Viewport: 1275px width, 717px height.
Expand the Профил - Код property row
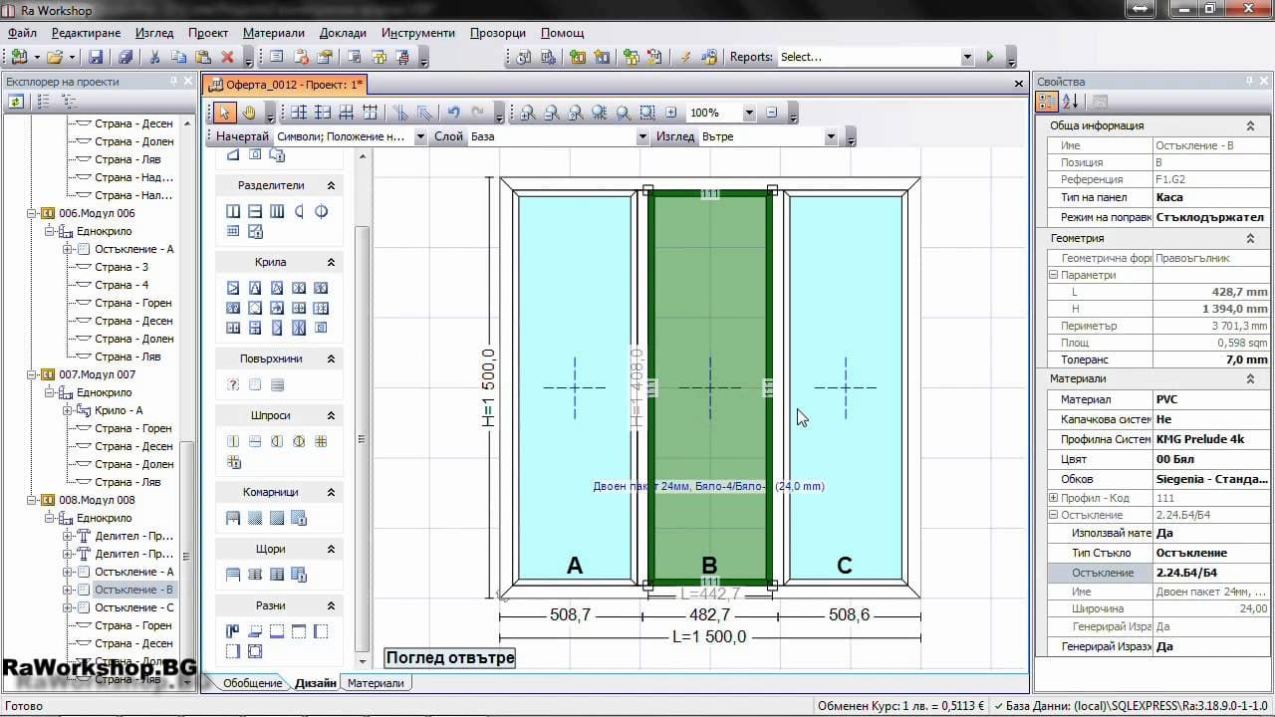[1054, 497]
